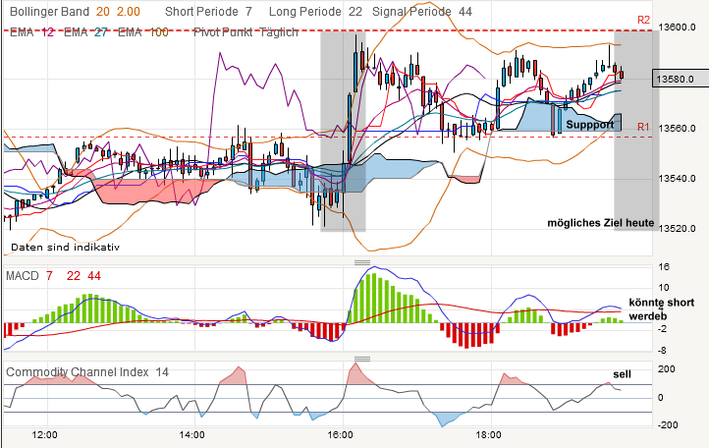709x448 pixels.
Task: Click the EMA 100 legend entry
Action: (x=143, y=32)
